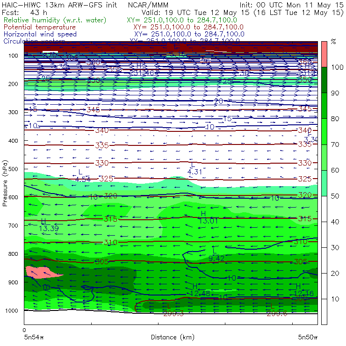Click the blue XY coordinates text for wind speed
Screen dimensions: 346x346
(189, 34)
